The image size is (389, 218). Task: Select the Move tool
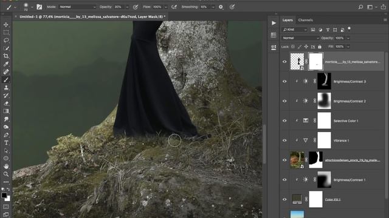6,25
